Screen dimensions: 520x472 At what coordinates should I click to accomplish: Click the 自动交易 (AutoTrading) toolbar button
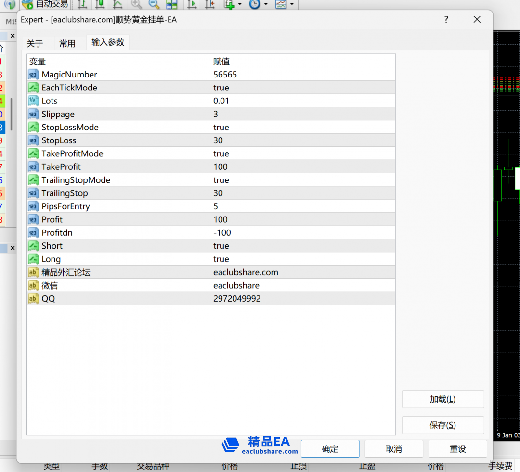(45, 4)
